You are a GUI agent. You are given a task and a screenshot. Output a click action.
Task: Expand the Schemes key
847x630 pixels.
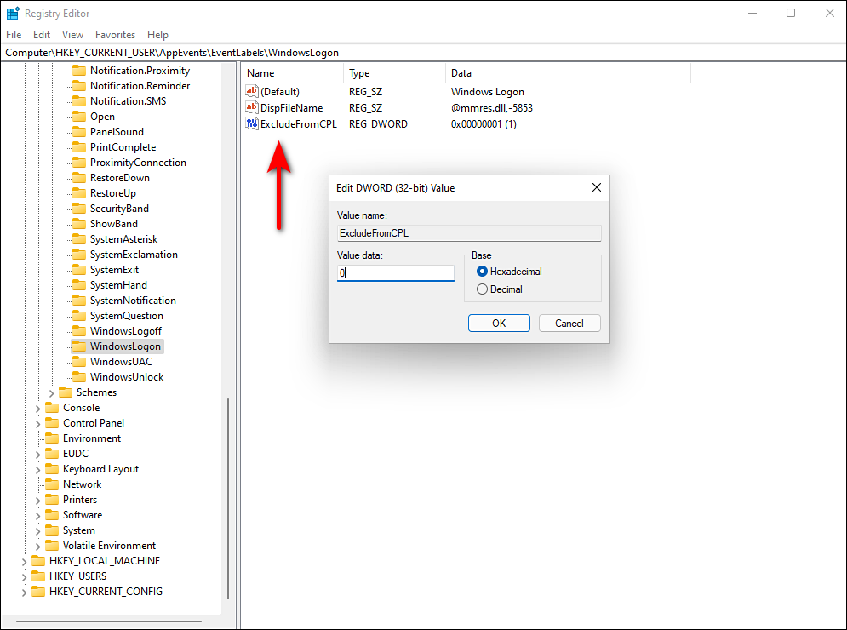pyautogui.click(x=52, y=392)
